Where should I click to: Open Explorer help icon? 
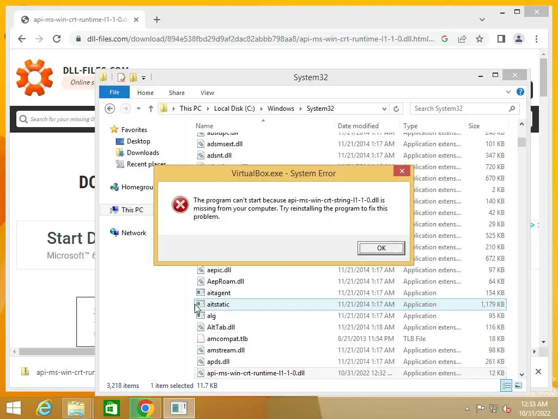click(x=520, y=92)
